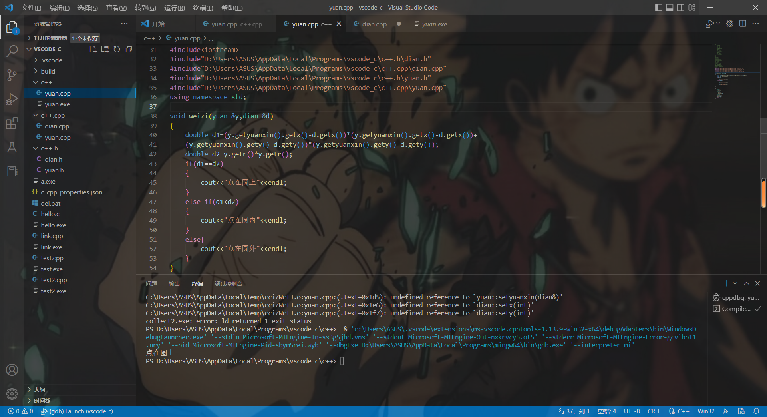Open the run button dropdown arrow
Screen dimensions: 767x417
718,24
